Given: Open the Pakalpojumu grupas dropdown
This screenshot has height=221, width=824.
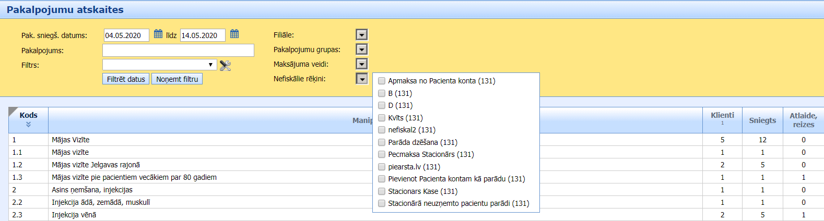Looking at the screenshot, I should 361,50.
